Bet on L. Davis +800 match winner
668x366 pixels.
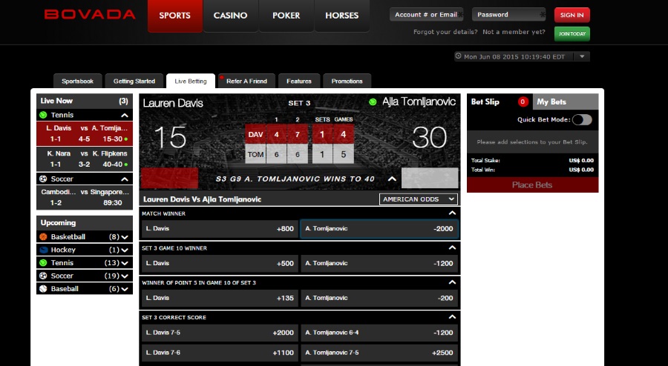click(220, 229)
